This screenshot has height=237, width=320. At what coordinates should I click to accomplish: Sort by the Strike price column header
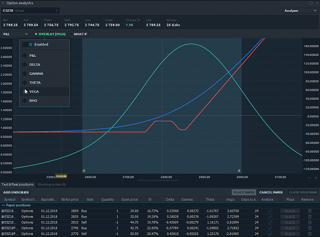click(70, 200)
